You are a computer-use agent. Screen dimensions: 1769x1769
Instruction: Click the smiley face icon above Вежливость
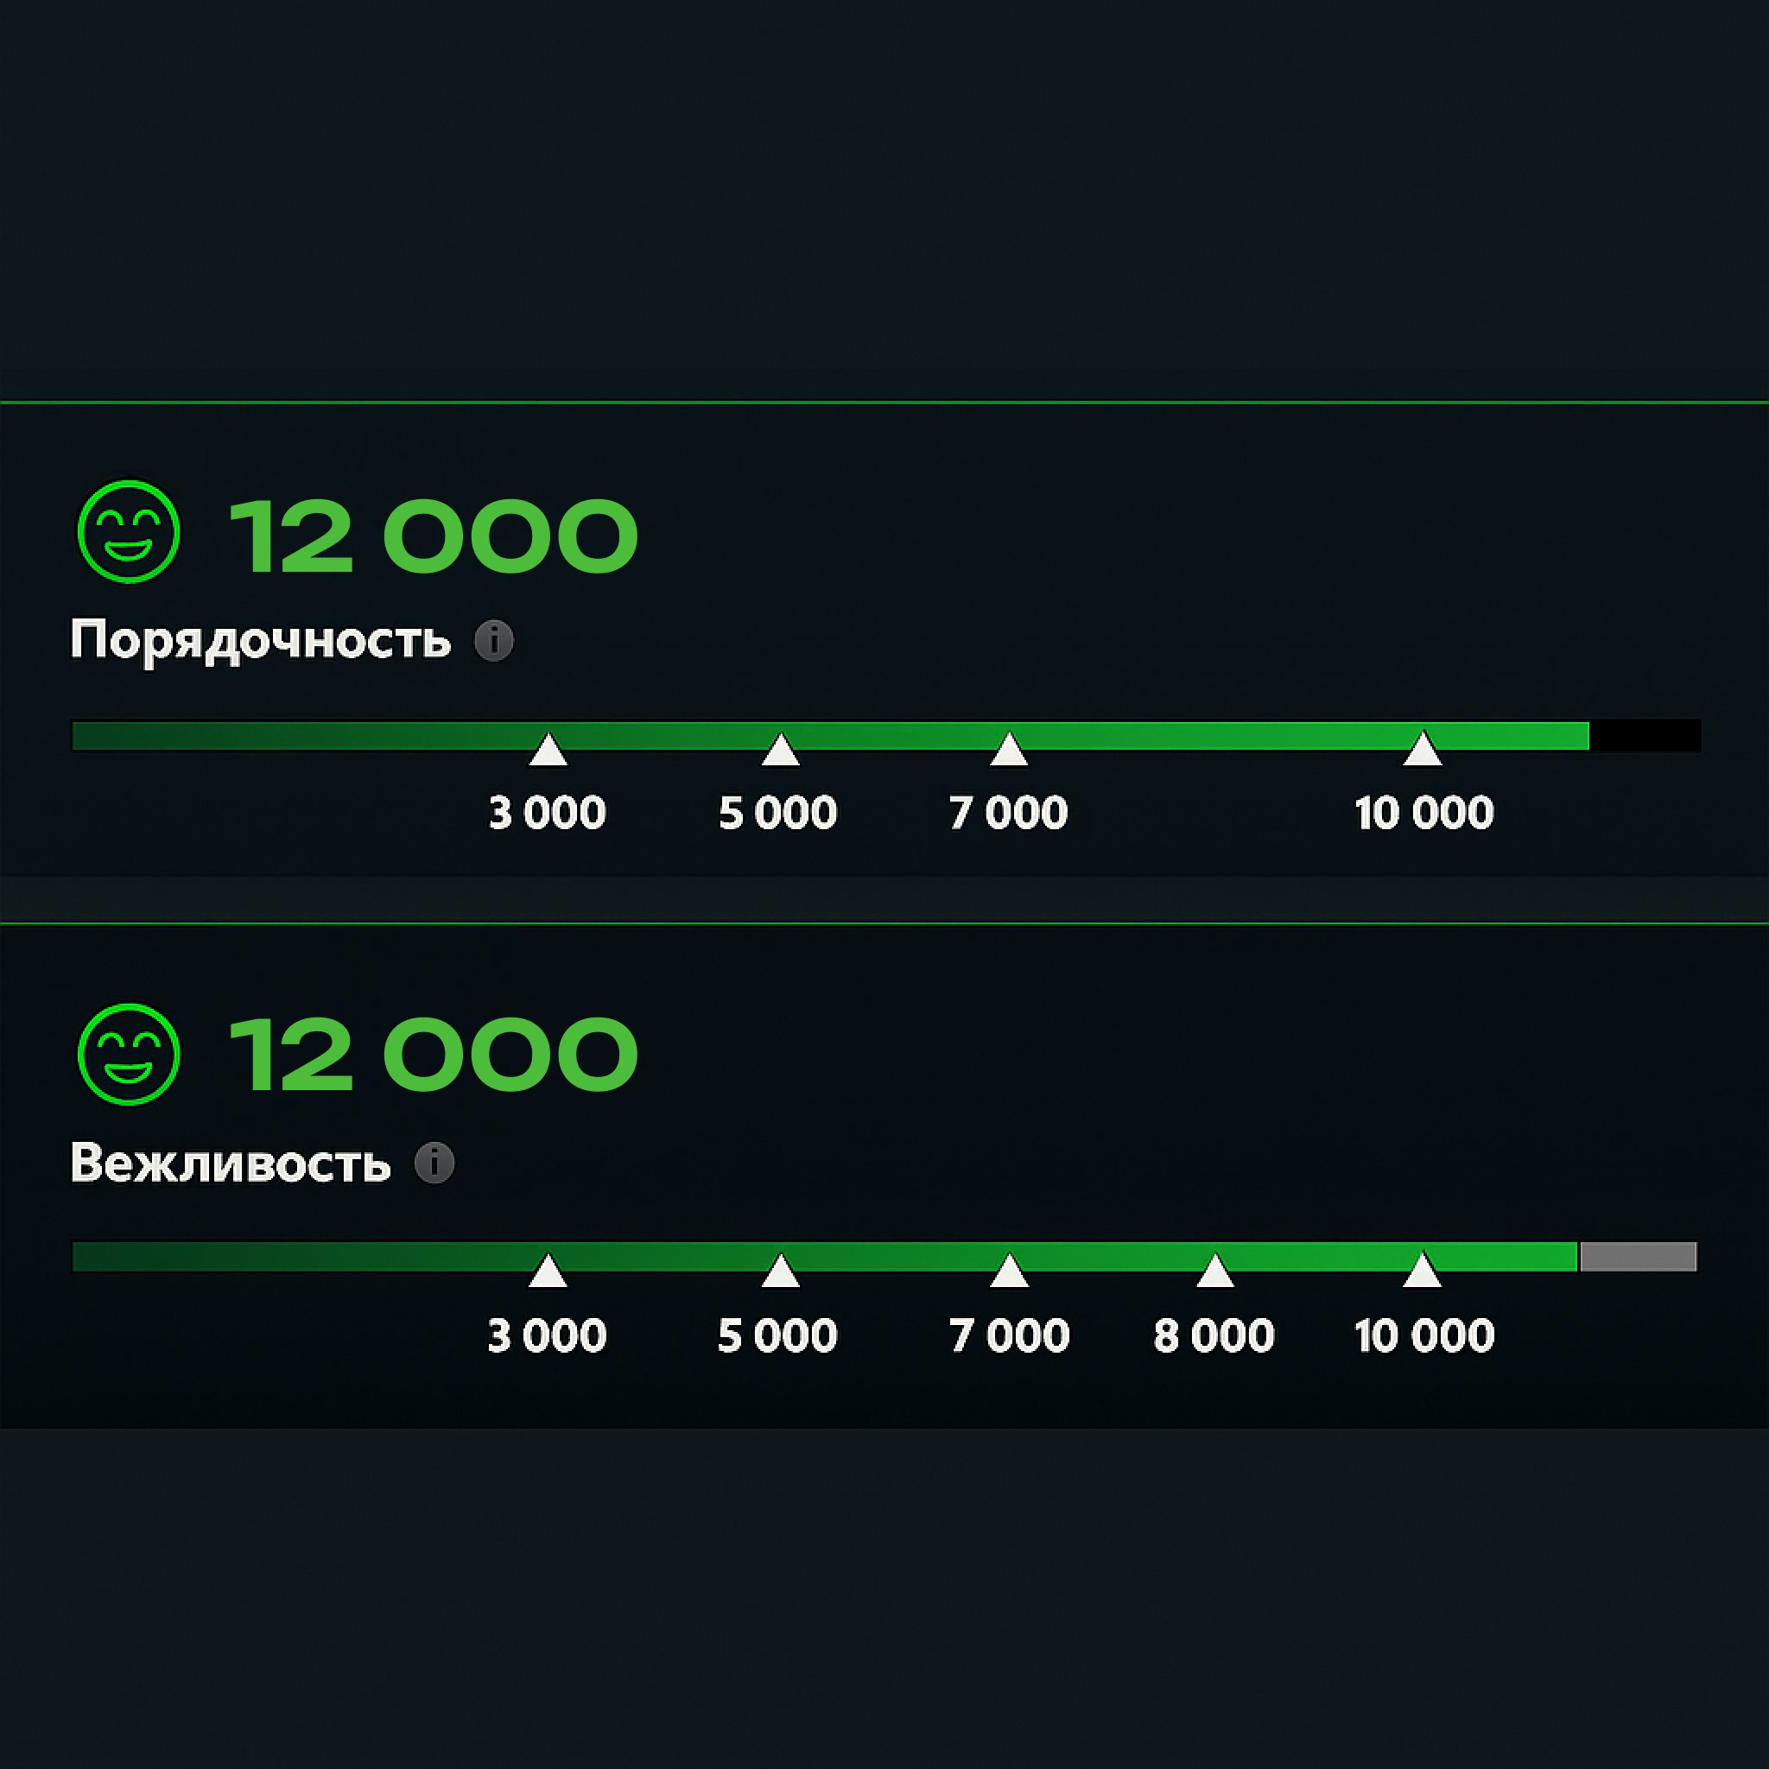coord(129,1054)
